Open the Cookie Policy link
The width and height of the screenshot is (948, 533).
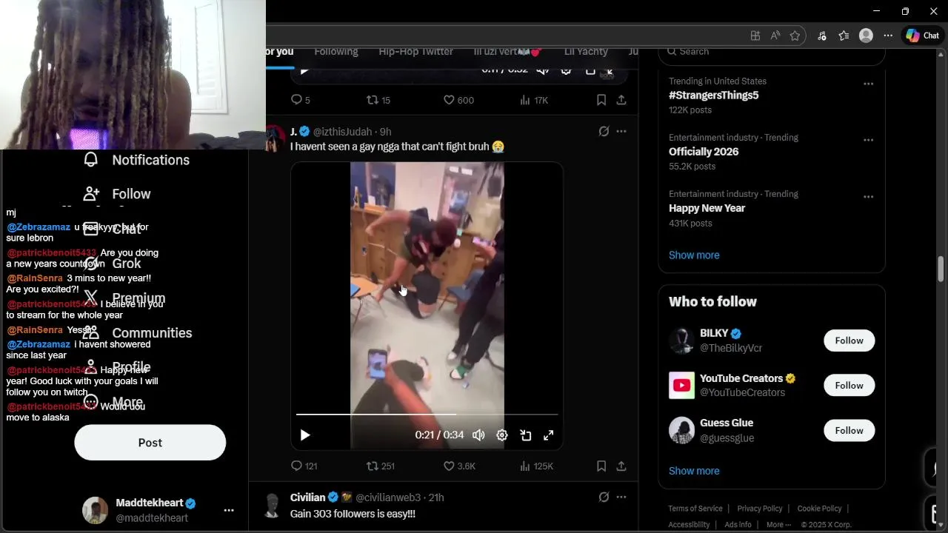pyautogui.click(x=819, y=509)
